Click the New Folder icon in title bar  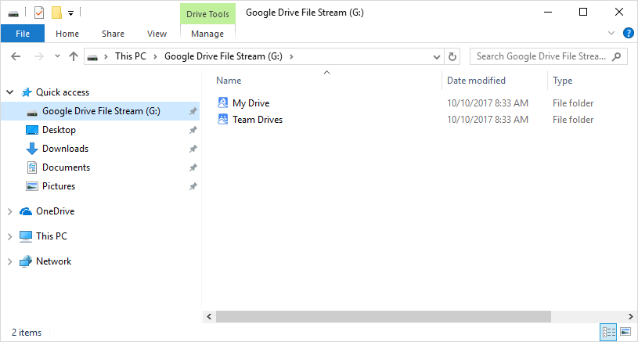point(56,13)
